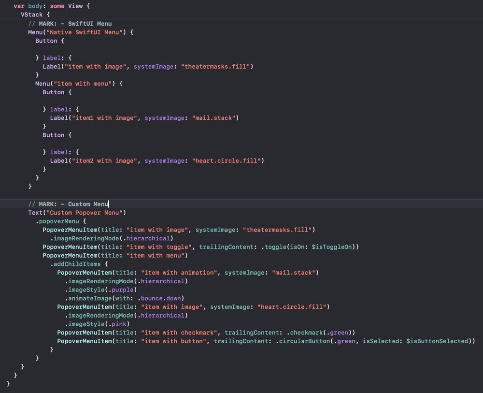The width and height of the screenshot is (483, 393).
Task: Click "systemImage" on the "item2 with image" line
Action: pyautogui.click(x=165, y=161)
